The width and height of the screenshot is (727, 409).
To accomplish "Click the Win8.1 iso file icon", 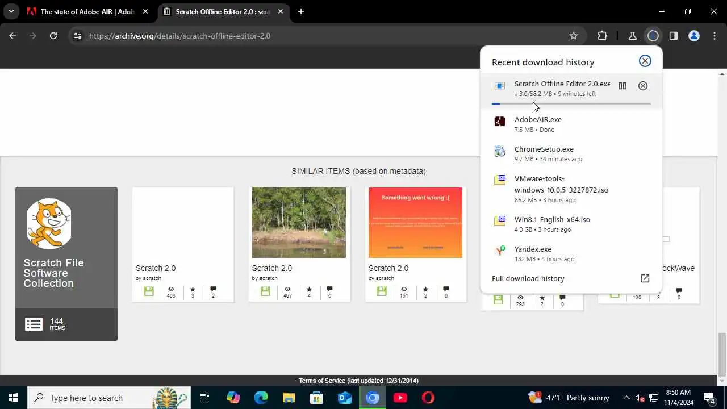I will [500, 221].
